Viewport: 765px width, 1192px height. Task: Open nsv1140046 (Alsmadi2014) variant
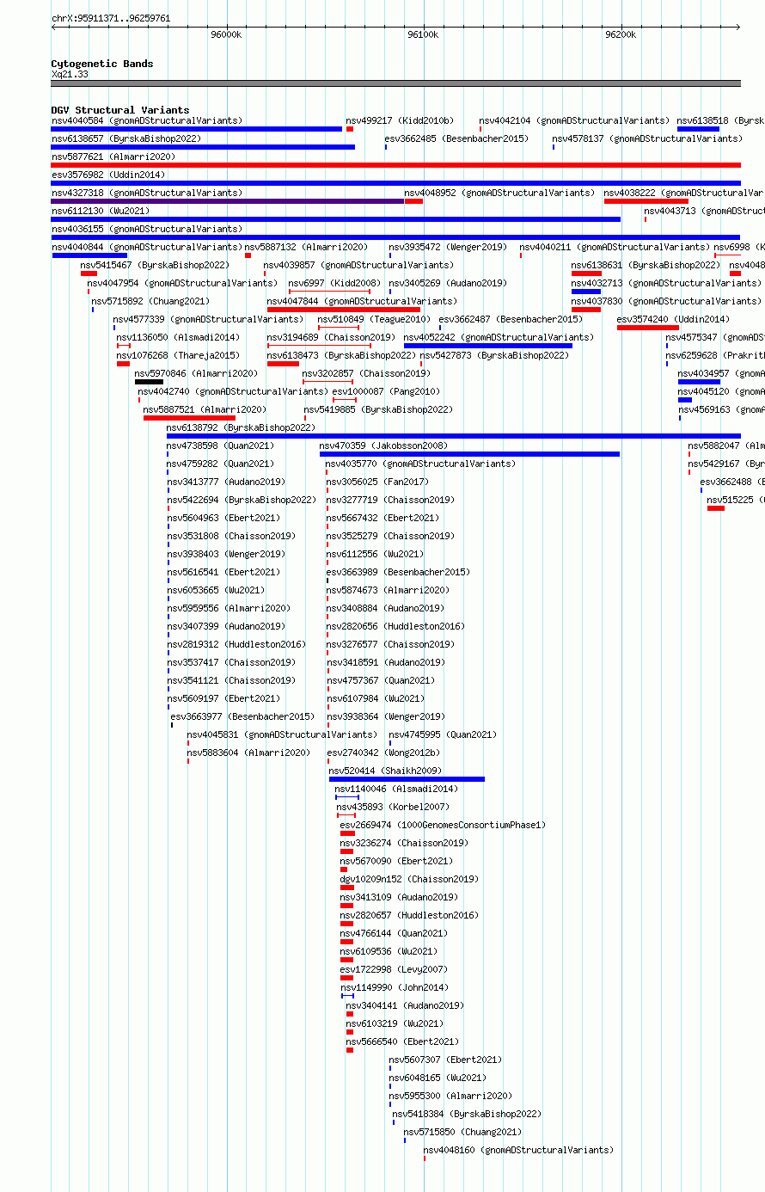pos(397,789)
